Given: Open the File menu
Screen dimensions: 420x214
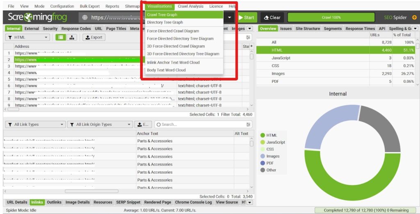Looking at the screenshot, I should [11, 6].
